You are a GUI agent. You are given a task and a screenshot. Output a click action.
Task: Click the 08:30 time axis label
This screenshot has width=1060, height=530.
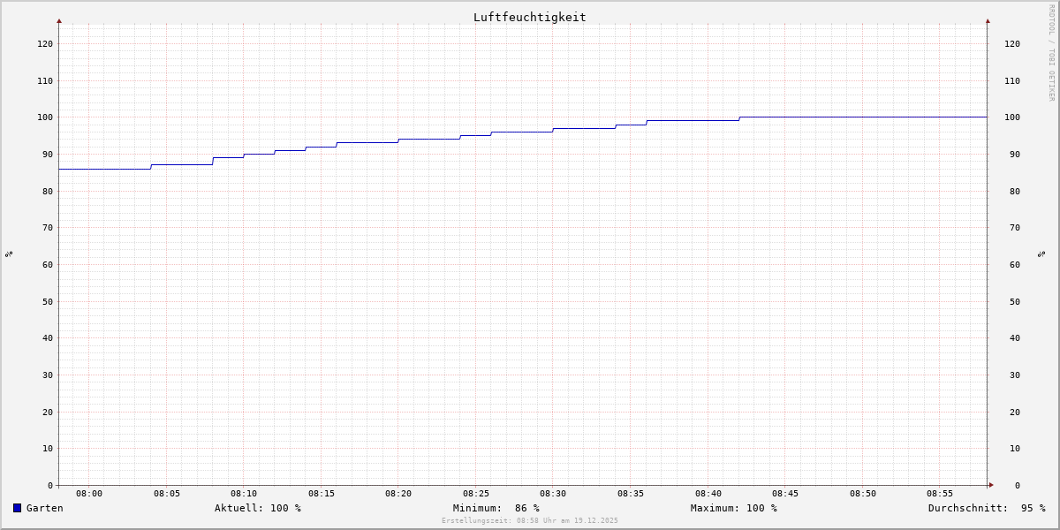[553, 494]
